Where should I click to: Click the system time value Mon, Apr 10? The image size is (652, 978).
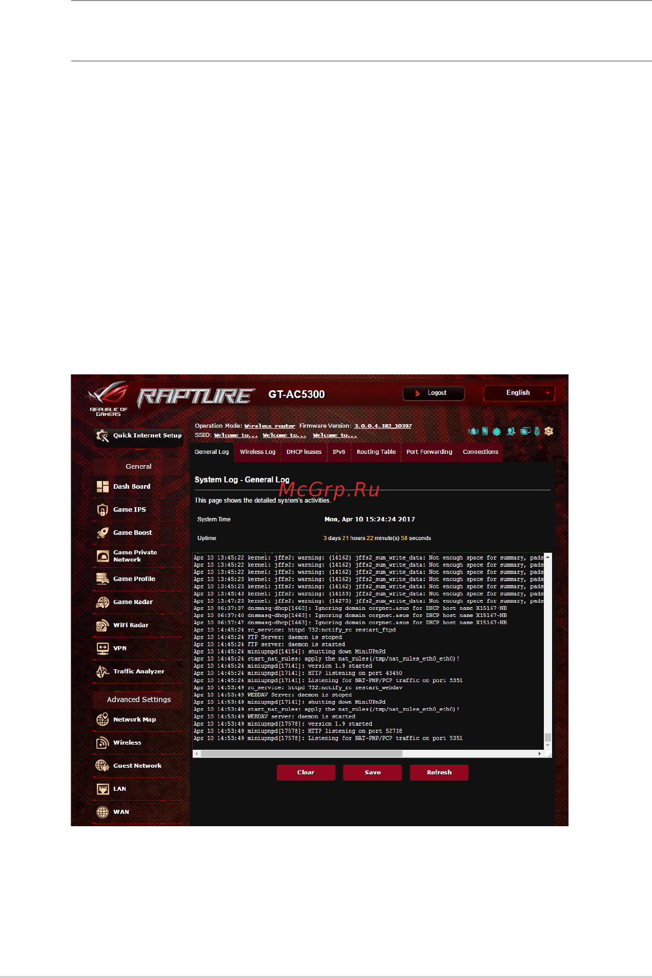[370, 520]
